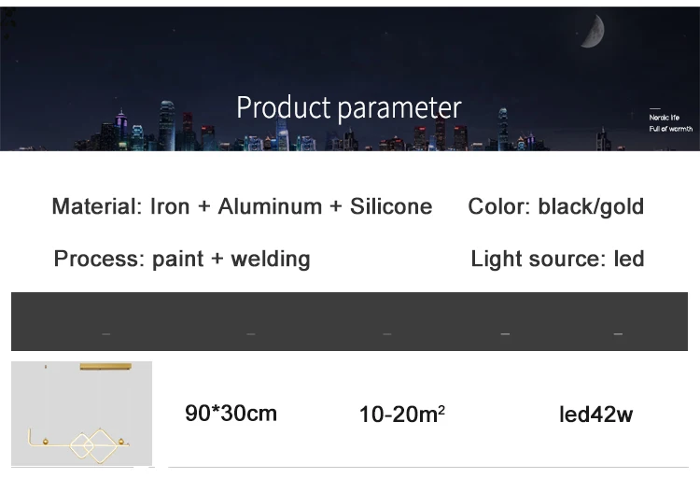Select the Full of warmth caption
This screenshot has width=700, height=478.
coord(670,129)
